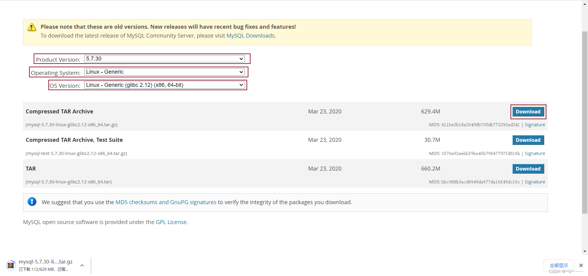Click Mar 23, 2020 date in TAR row
588x276 pixels.
(325, 169)
